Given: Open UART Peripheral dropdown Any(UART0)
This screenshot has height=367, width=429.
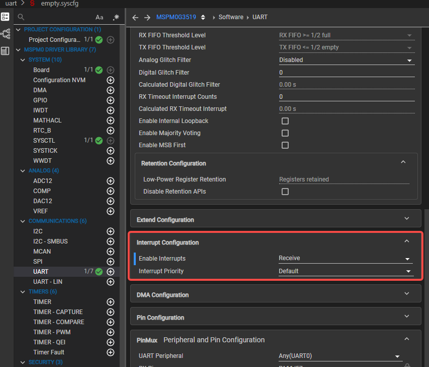Looking at the screenshot, I should point(340,356).
